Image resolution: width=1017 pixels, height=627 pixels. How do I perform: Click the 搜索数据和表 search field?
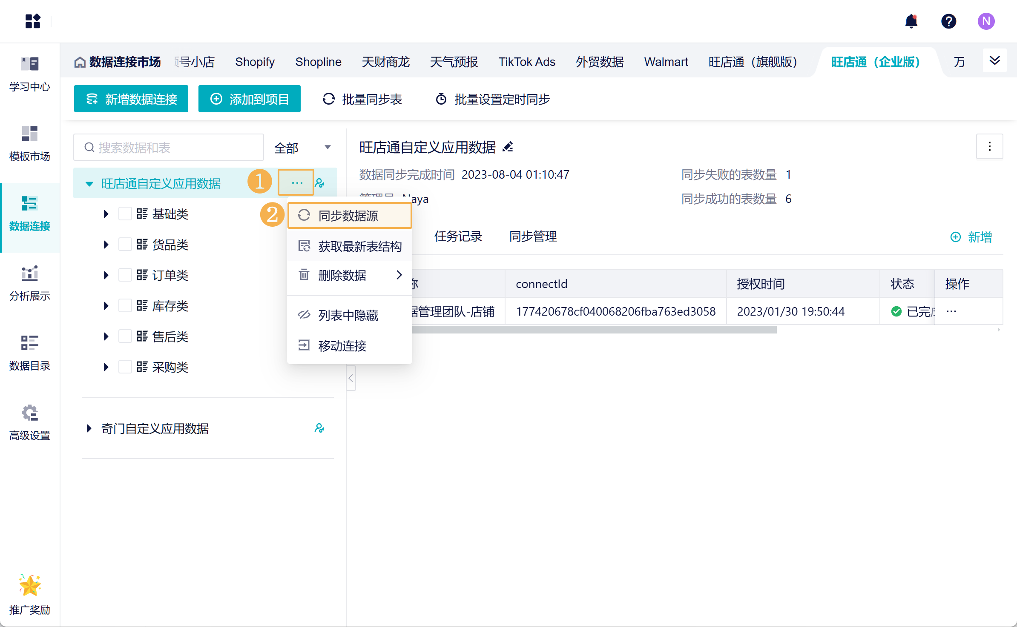tap(169, 148)
